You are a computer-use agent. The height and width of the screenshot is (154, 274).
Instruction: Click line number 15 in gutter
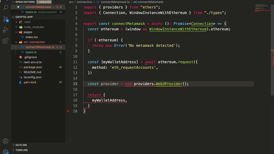pyautogui.click(x=75, y=84)
